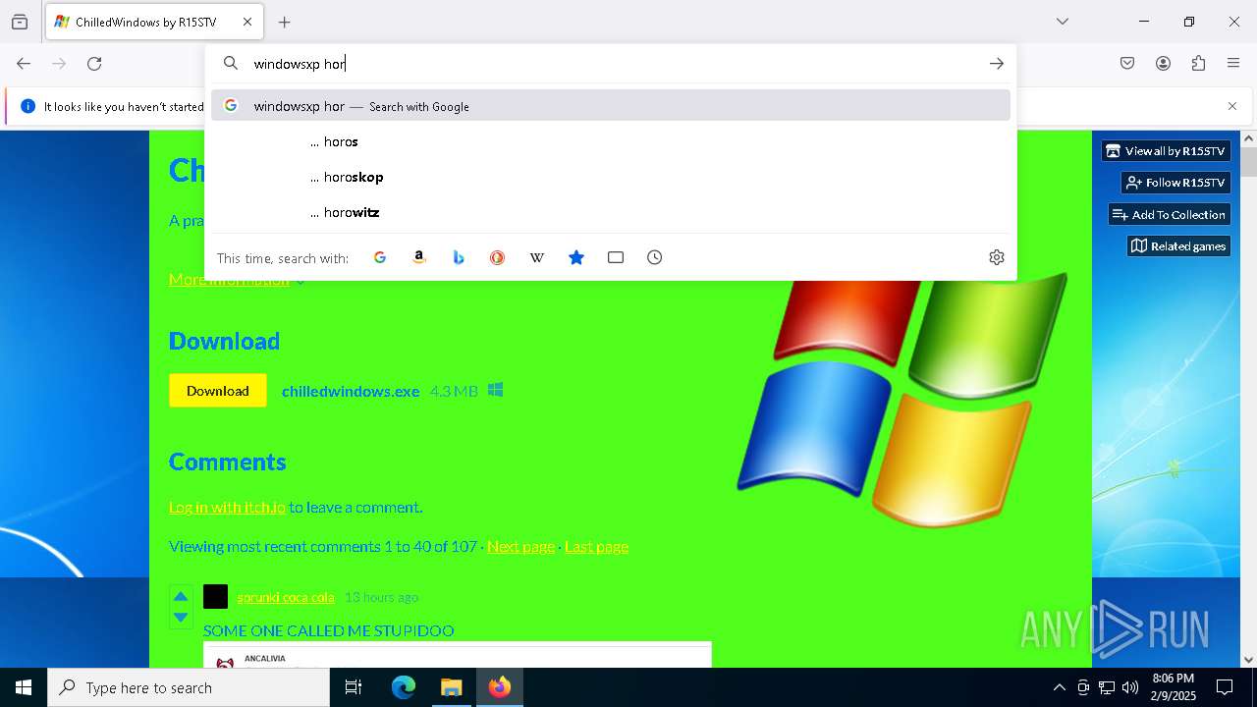This screenshot has height=707, width=1257.
Task: Go to Next page of comments
Action: click(520, 546)
